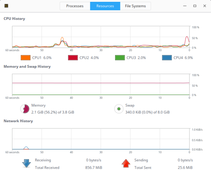Viewport: 211px width, 174px height.
Task: Click the CPU4 6.9% label
Action: click(x=183, y=58)
